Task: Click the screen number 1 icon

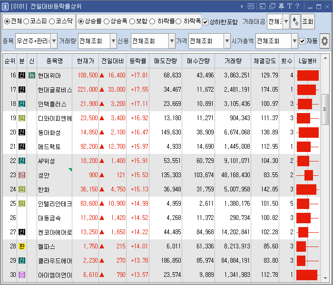Action: click(5, 7)
